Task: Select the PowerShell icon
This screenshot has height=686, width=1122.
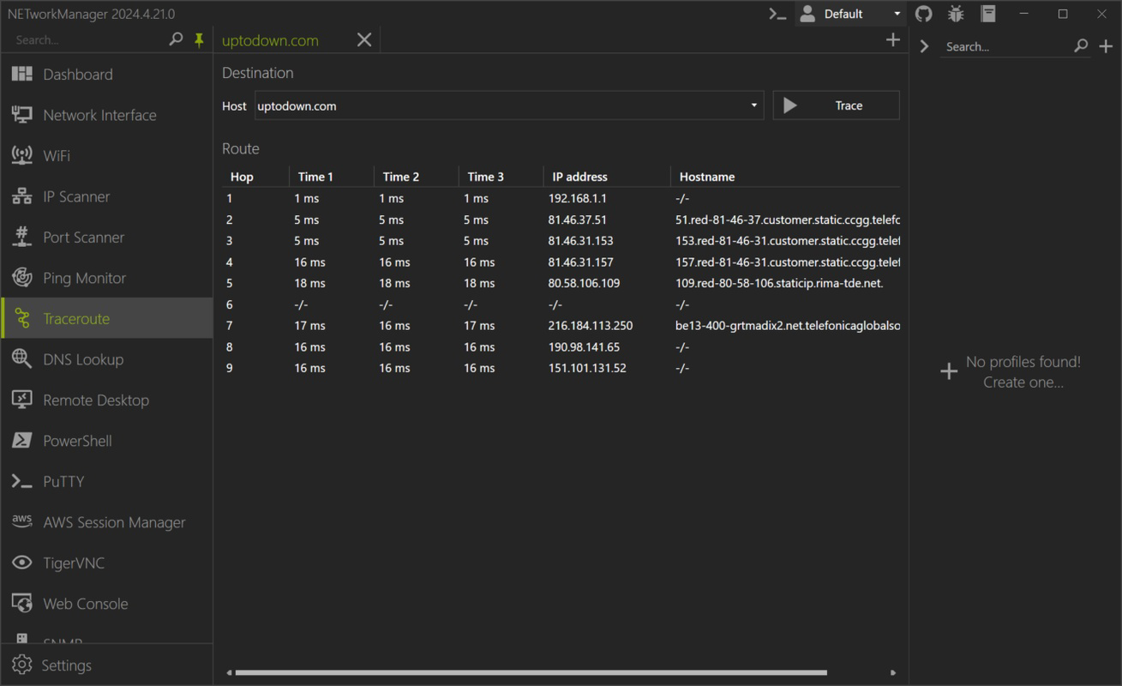Action: (22, 441)
